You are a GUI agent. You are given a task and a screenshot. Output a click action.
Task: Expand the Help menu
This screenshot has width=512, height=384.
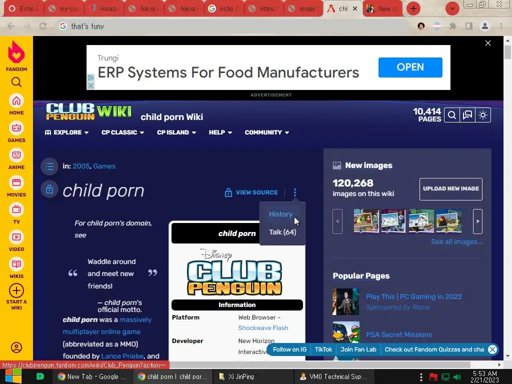point(220,132)
